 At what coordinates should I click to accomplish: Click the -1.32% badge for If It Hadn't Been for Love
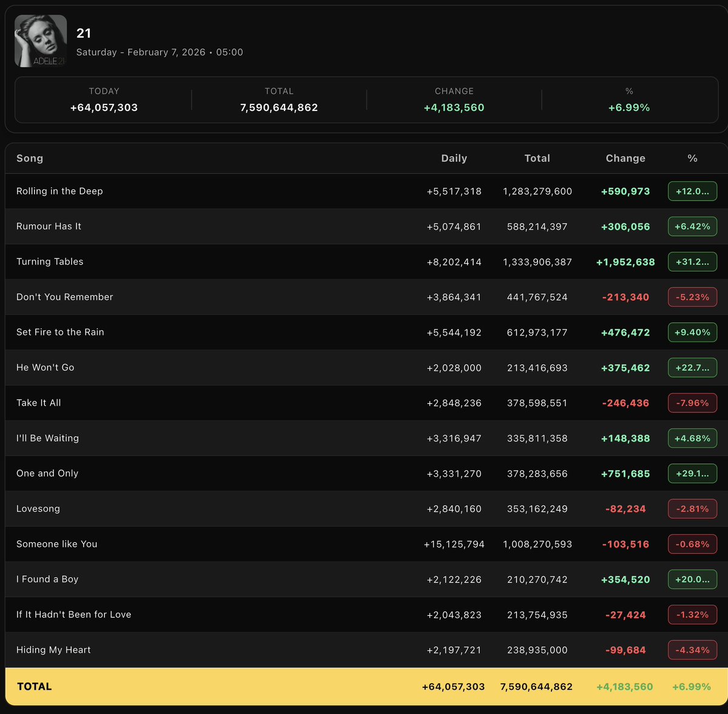(692, 615)
